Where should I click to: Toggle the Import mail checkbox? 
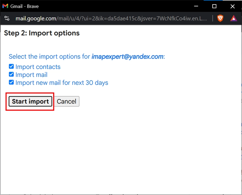(11, 74)
